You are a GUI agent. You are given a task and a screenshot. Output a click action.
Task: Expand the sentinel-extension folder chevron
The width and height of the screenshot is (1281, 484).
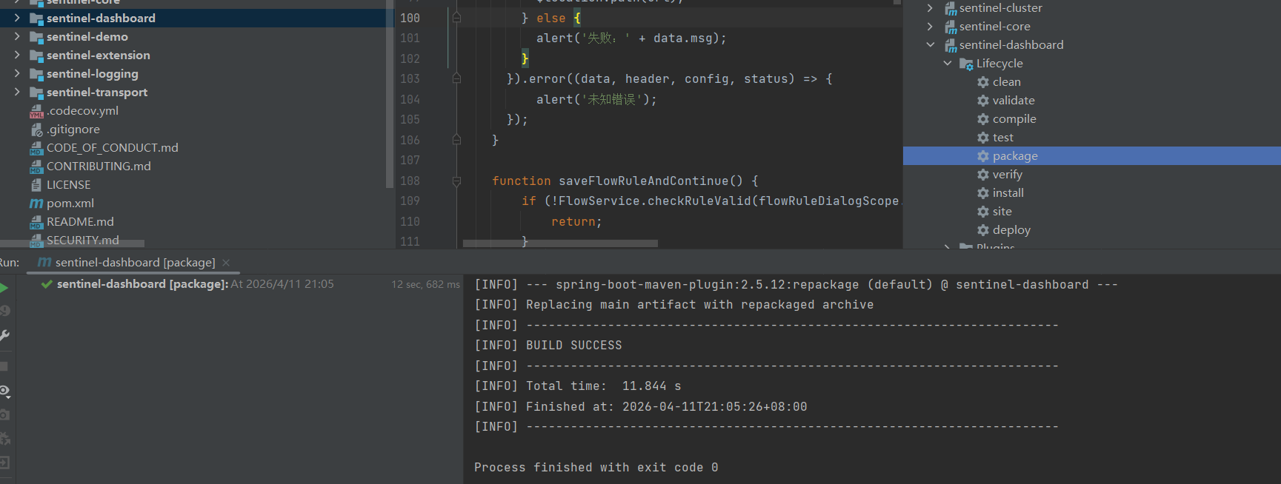pos(16,55)
